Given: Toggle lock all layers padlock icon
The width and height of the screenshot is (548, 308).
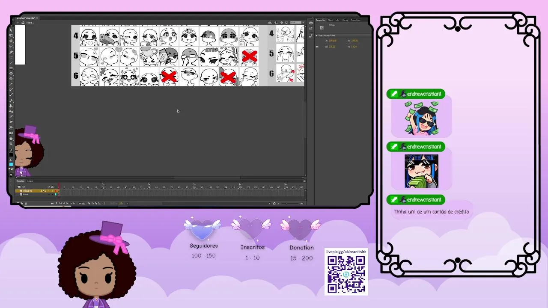Looking at the screenshot, I should (x=52, y=187).
